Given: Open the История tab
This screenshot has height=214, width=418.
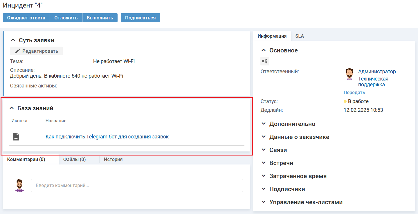Looking at the screenshot, I should [113, 160].
